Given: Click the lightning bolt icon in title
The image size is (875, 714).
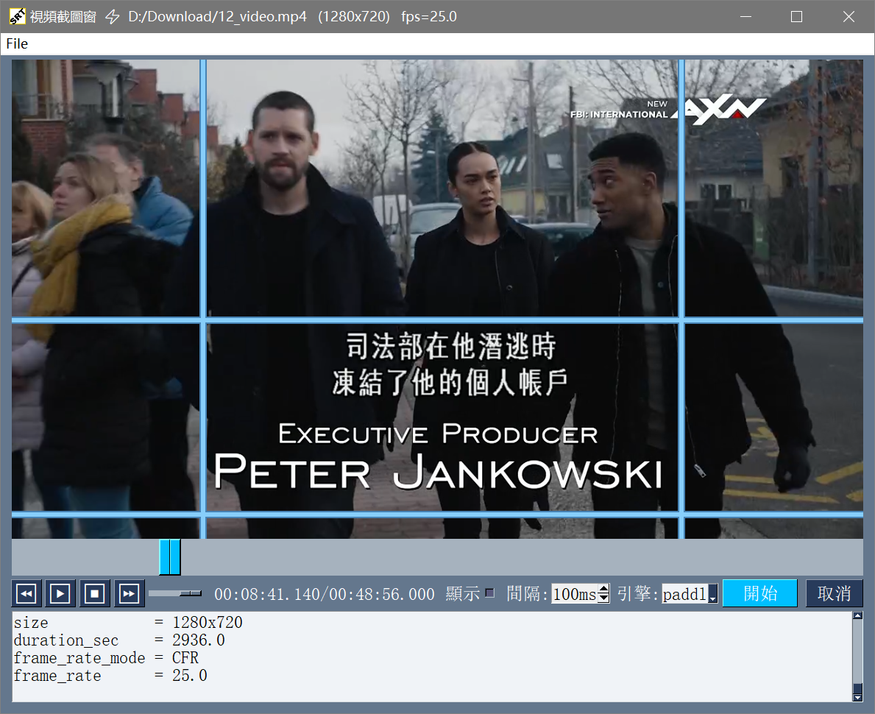Looking at the screenshot, I should [113, 17].
